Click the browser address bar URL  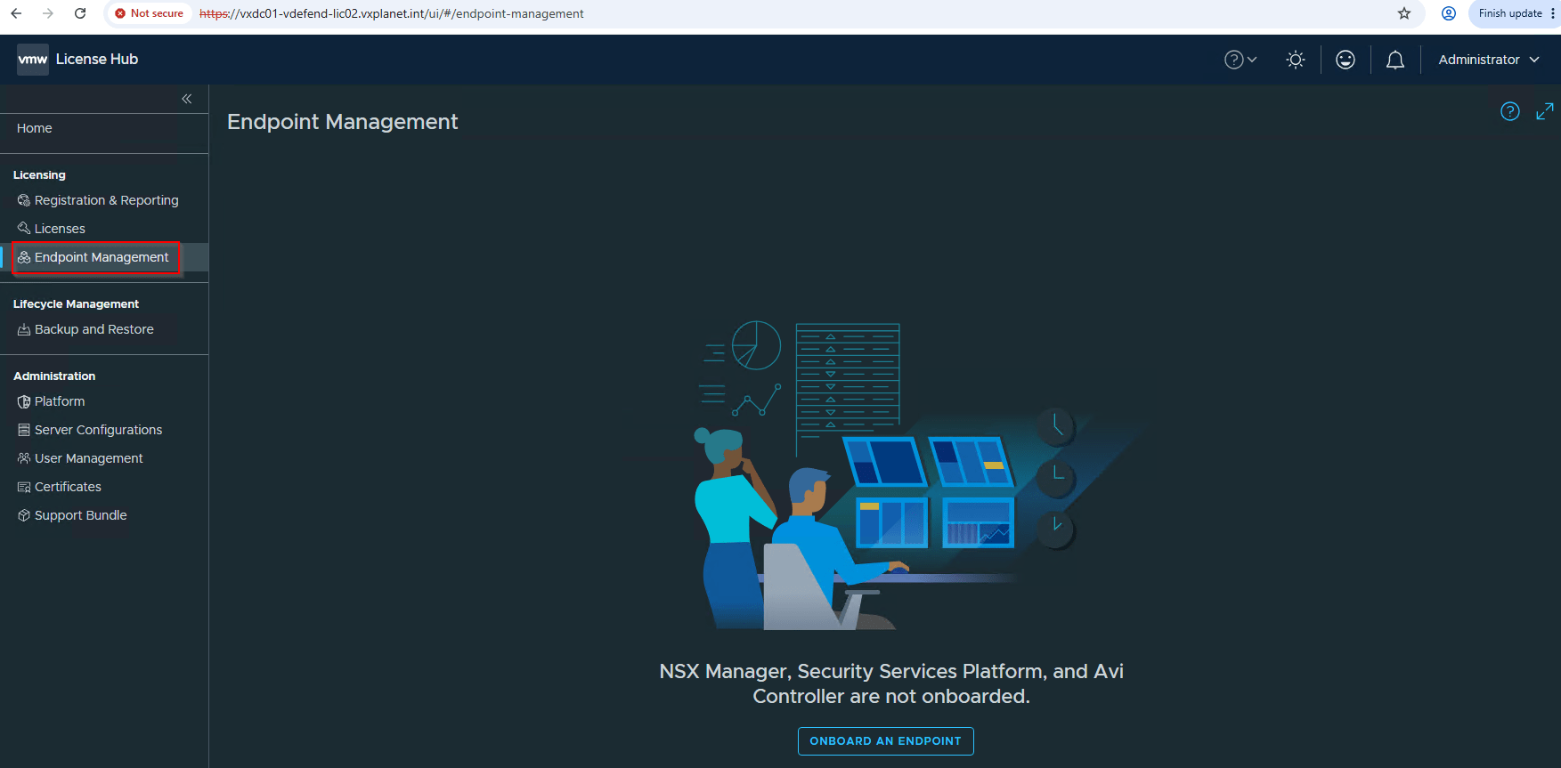pyautogui.click(x=392, y=13)
